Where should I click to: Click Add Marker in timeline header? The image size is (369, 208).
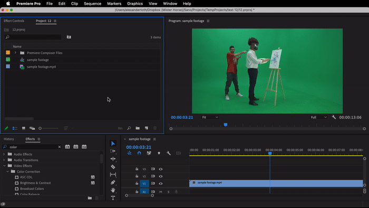159,153
